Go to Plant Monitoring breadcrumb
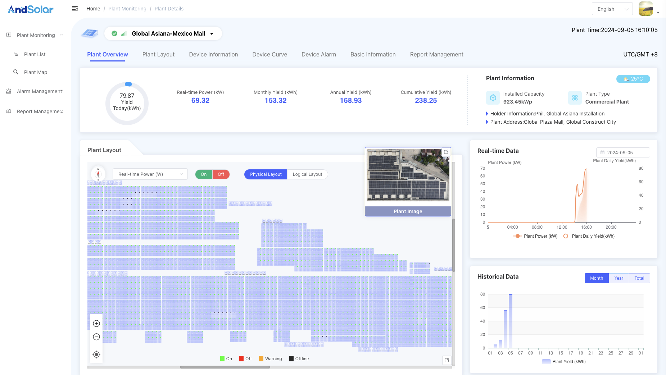Image resolution: width=666 pixels, height=375 pixels. [x=127, y=9]
